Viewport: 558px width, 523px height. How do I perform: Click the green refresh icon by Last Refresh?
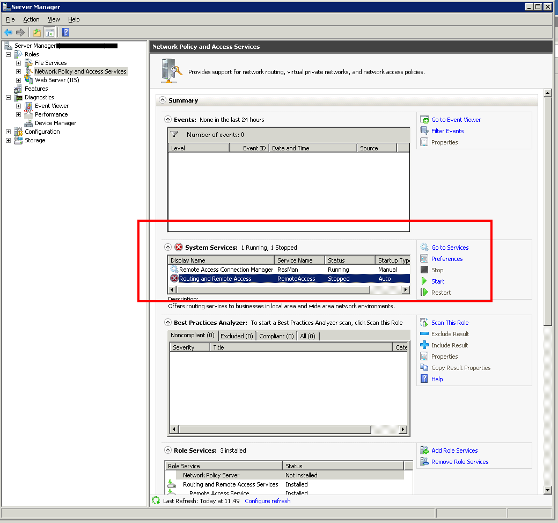coord(156,500)
